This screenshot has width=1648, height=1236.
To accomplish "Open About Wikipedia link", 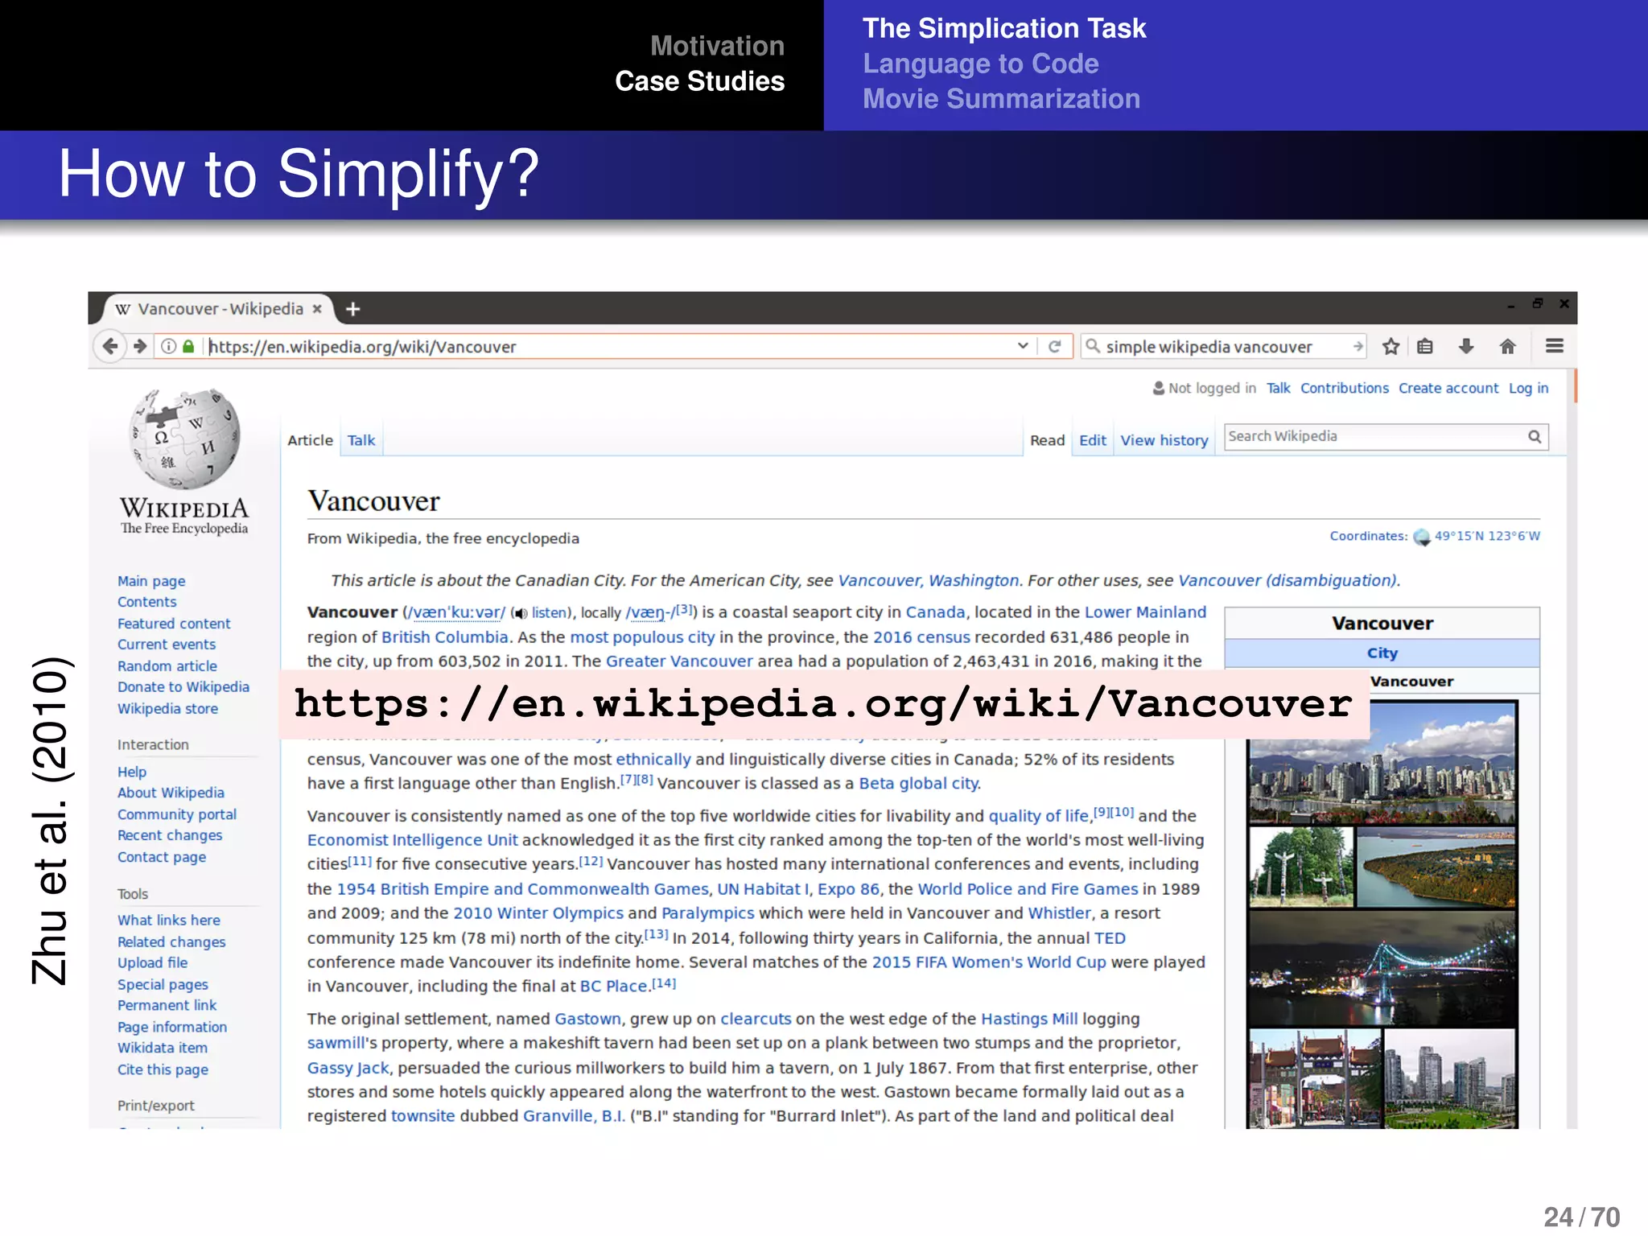I will (x=171, y=793).
